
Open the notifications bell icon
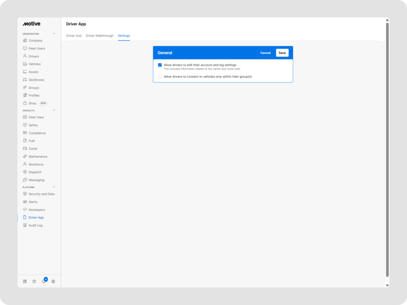[44, 281]
